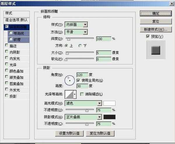The height and width of the screenshot is (144, 175).
Task: Click the 大小 slider handle
Action: (67, 53)
